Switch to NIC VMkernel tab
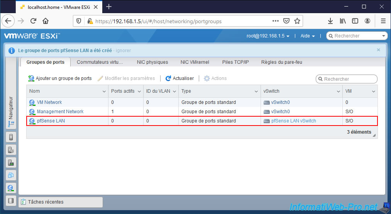The width and height of the screenshot is (391, 214). [195, 62]
